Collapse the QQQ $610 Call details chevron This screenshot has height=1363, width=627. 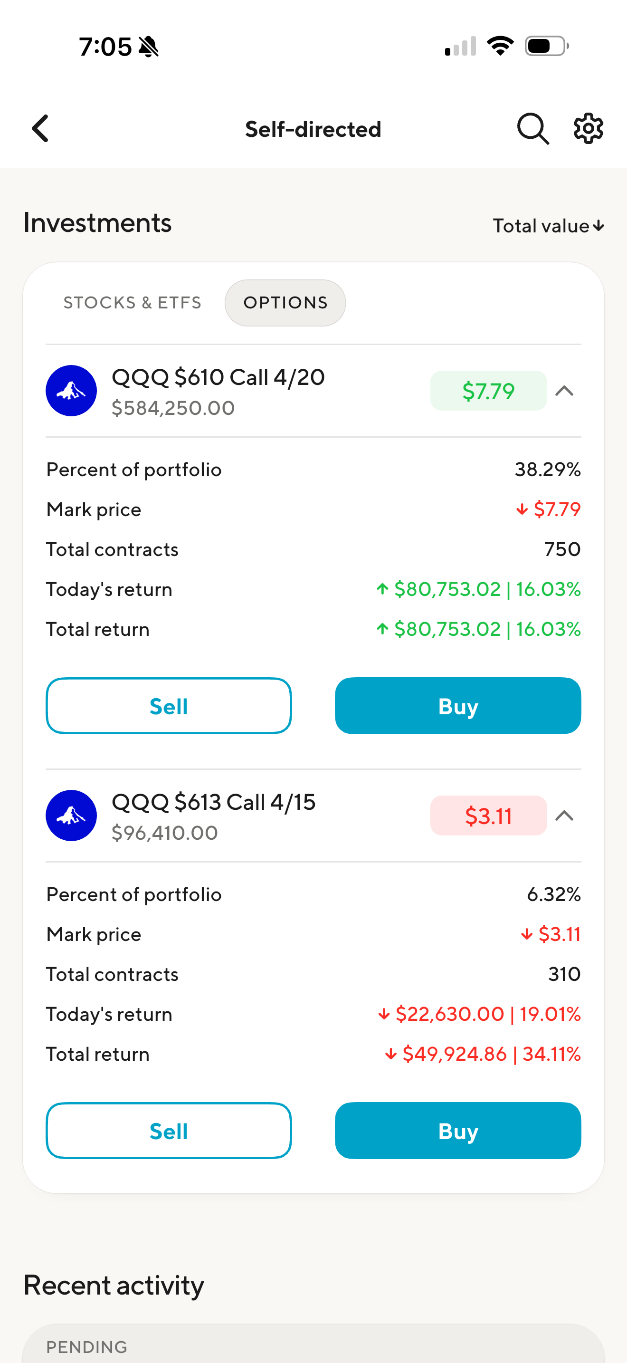(564, 391)
